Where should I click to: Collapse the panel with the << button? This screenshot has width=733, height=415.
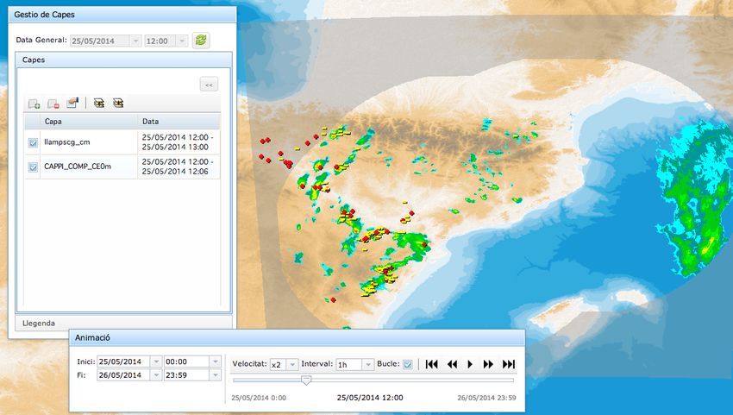coord(209,85)
